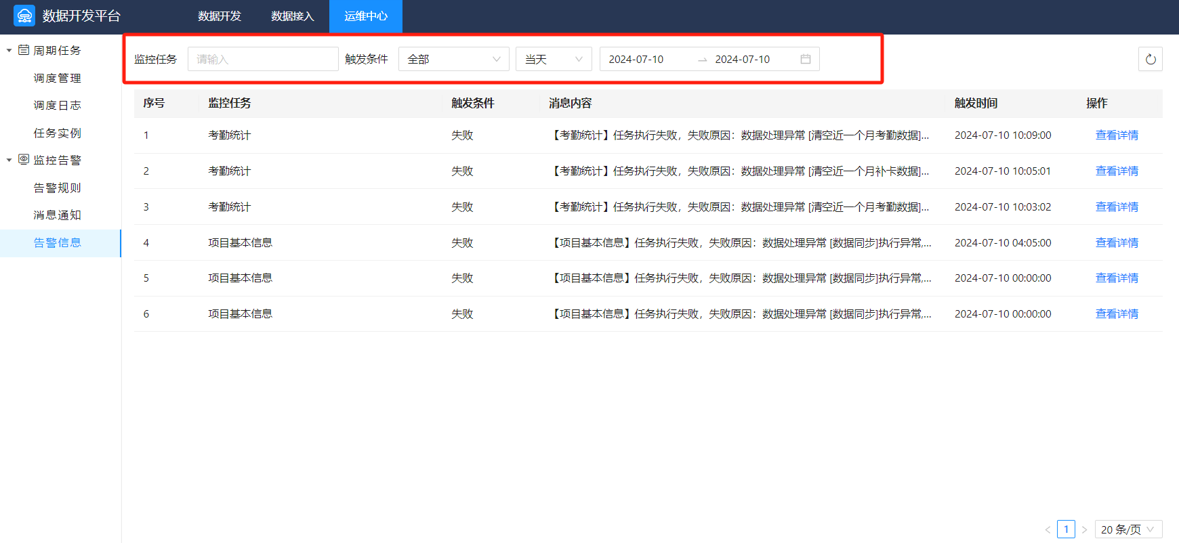Click the refresh icon button
The image size is (1179, 543).
click(x=1150, y=60)
